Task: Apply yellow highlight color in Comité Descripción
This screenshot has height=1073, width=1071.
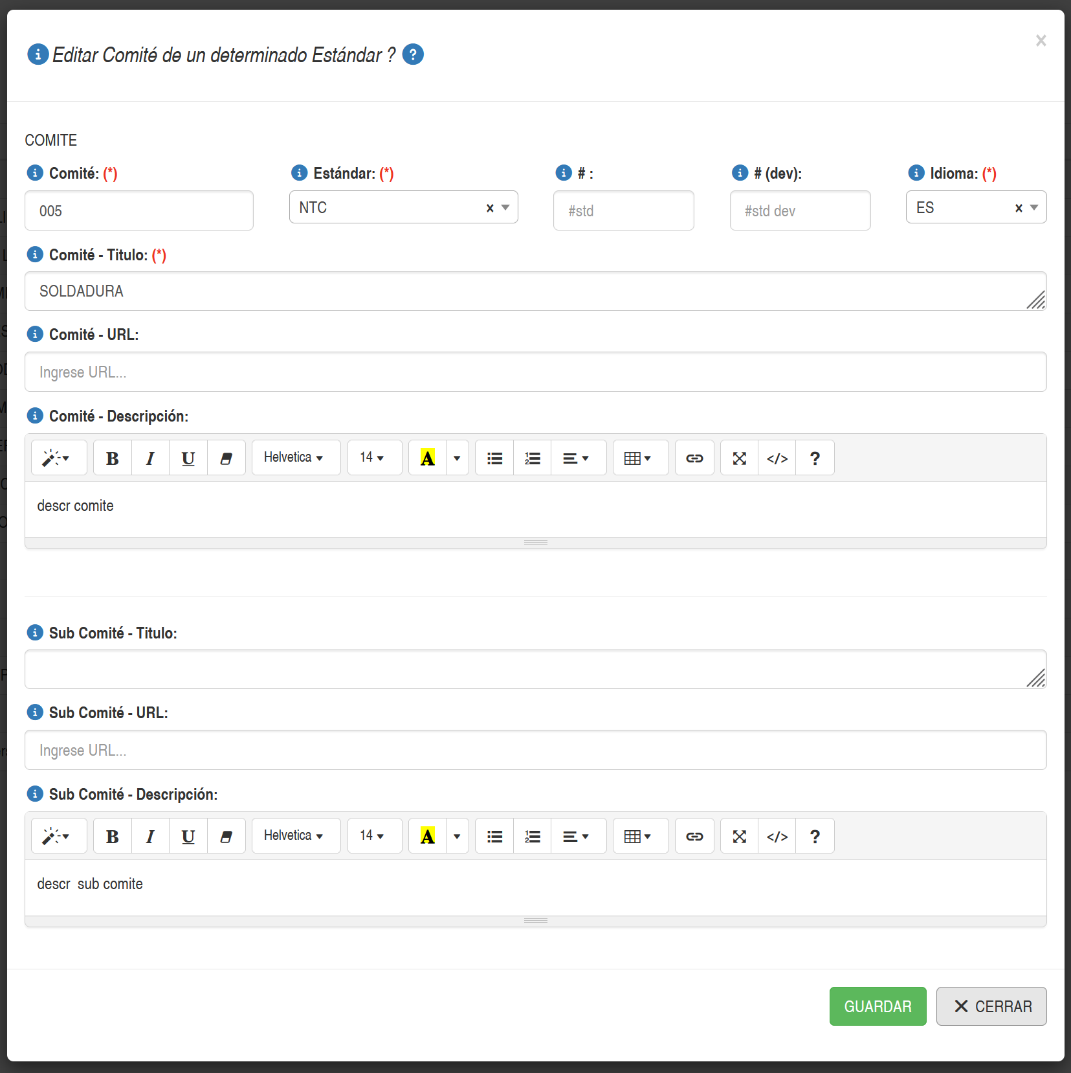Action: (428, 458)
